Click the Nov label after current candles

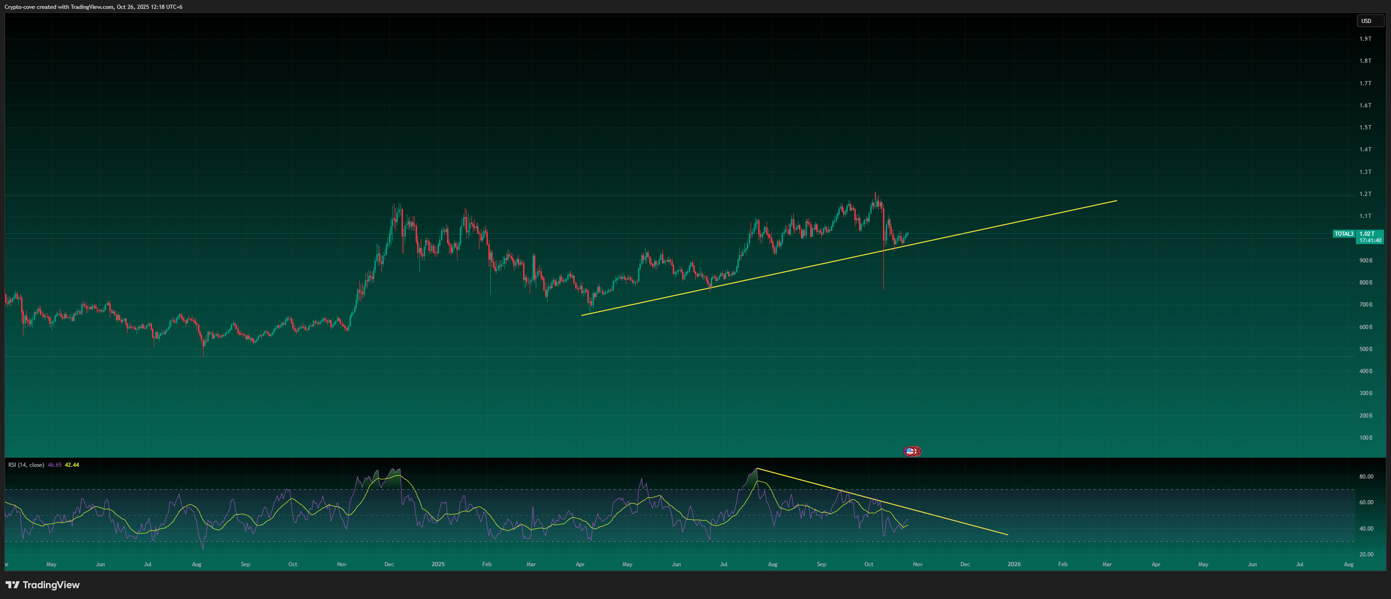pos(918,564)
